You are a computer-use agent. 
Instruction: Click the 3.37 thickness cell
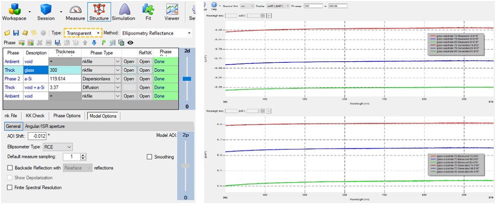[x=65, y=87]
